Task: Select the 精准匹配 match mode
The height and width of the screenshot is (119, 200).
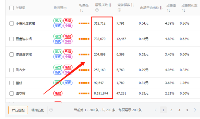Action: (38, 110)
